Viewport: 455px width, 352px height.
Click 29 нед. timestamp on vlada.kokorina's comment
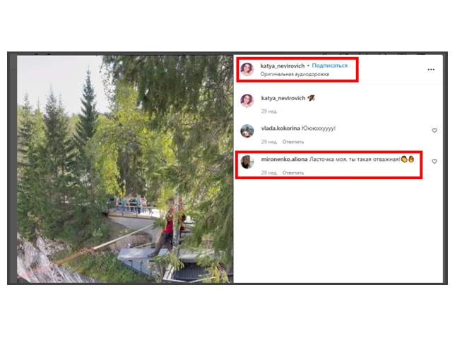[269, 142]
